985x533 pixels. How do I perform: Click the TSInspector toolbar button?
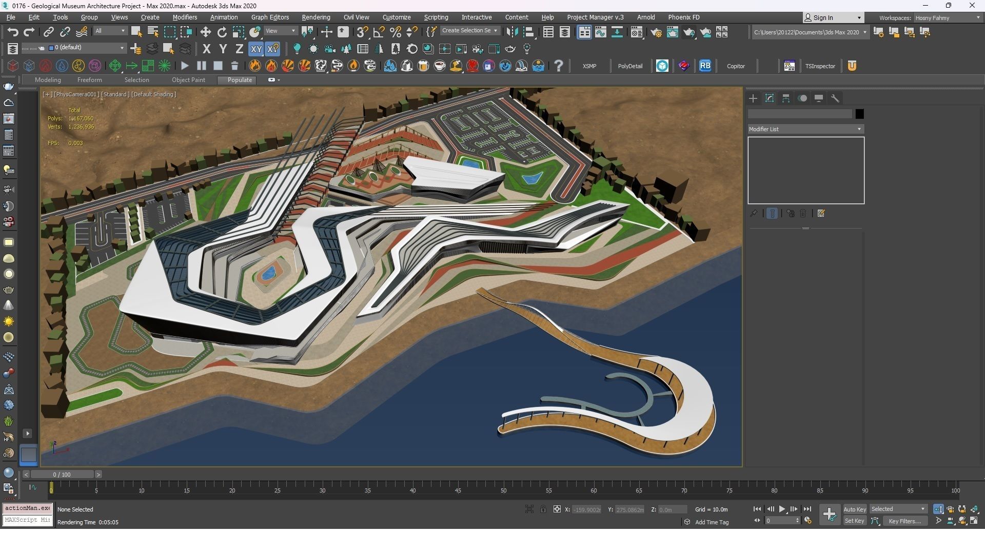tap(820, 66)
